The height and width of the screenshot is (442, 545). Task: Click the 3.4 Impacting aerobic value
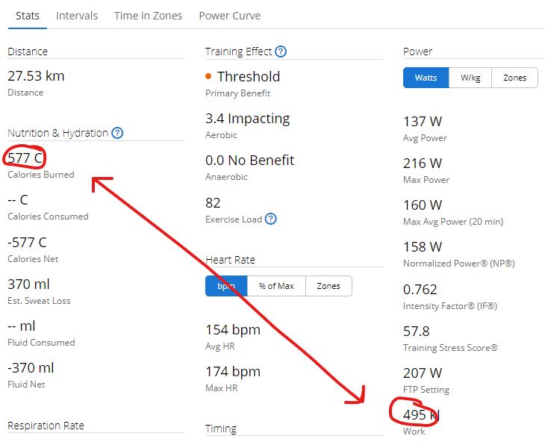[x=247, y=119]
